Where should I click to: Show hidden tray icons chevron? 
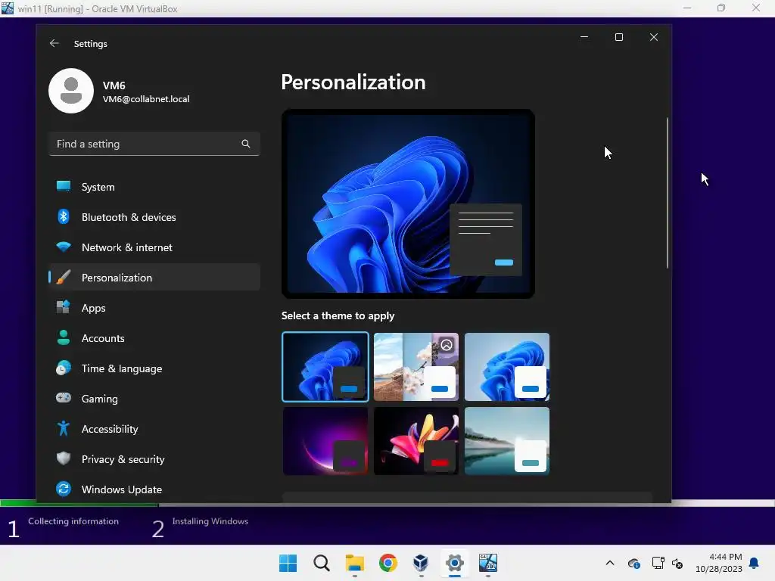point(610,563)
